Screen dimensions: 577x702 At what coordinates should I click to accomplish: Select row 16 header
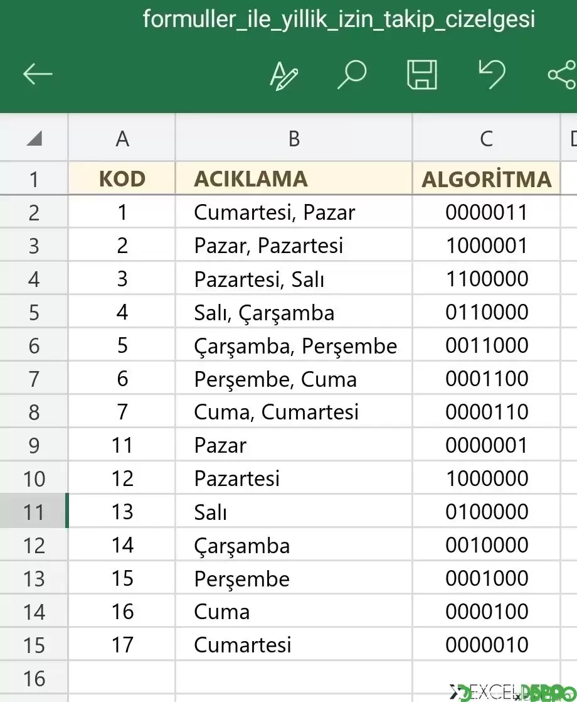click(x=34, y=678)
